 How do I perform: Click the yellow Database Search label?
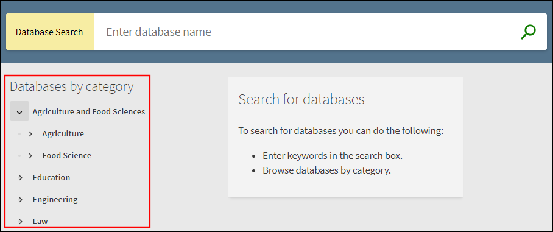(x=50, y=32)
